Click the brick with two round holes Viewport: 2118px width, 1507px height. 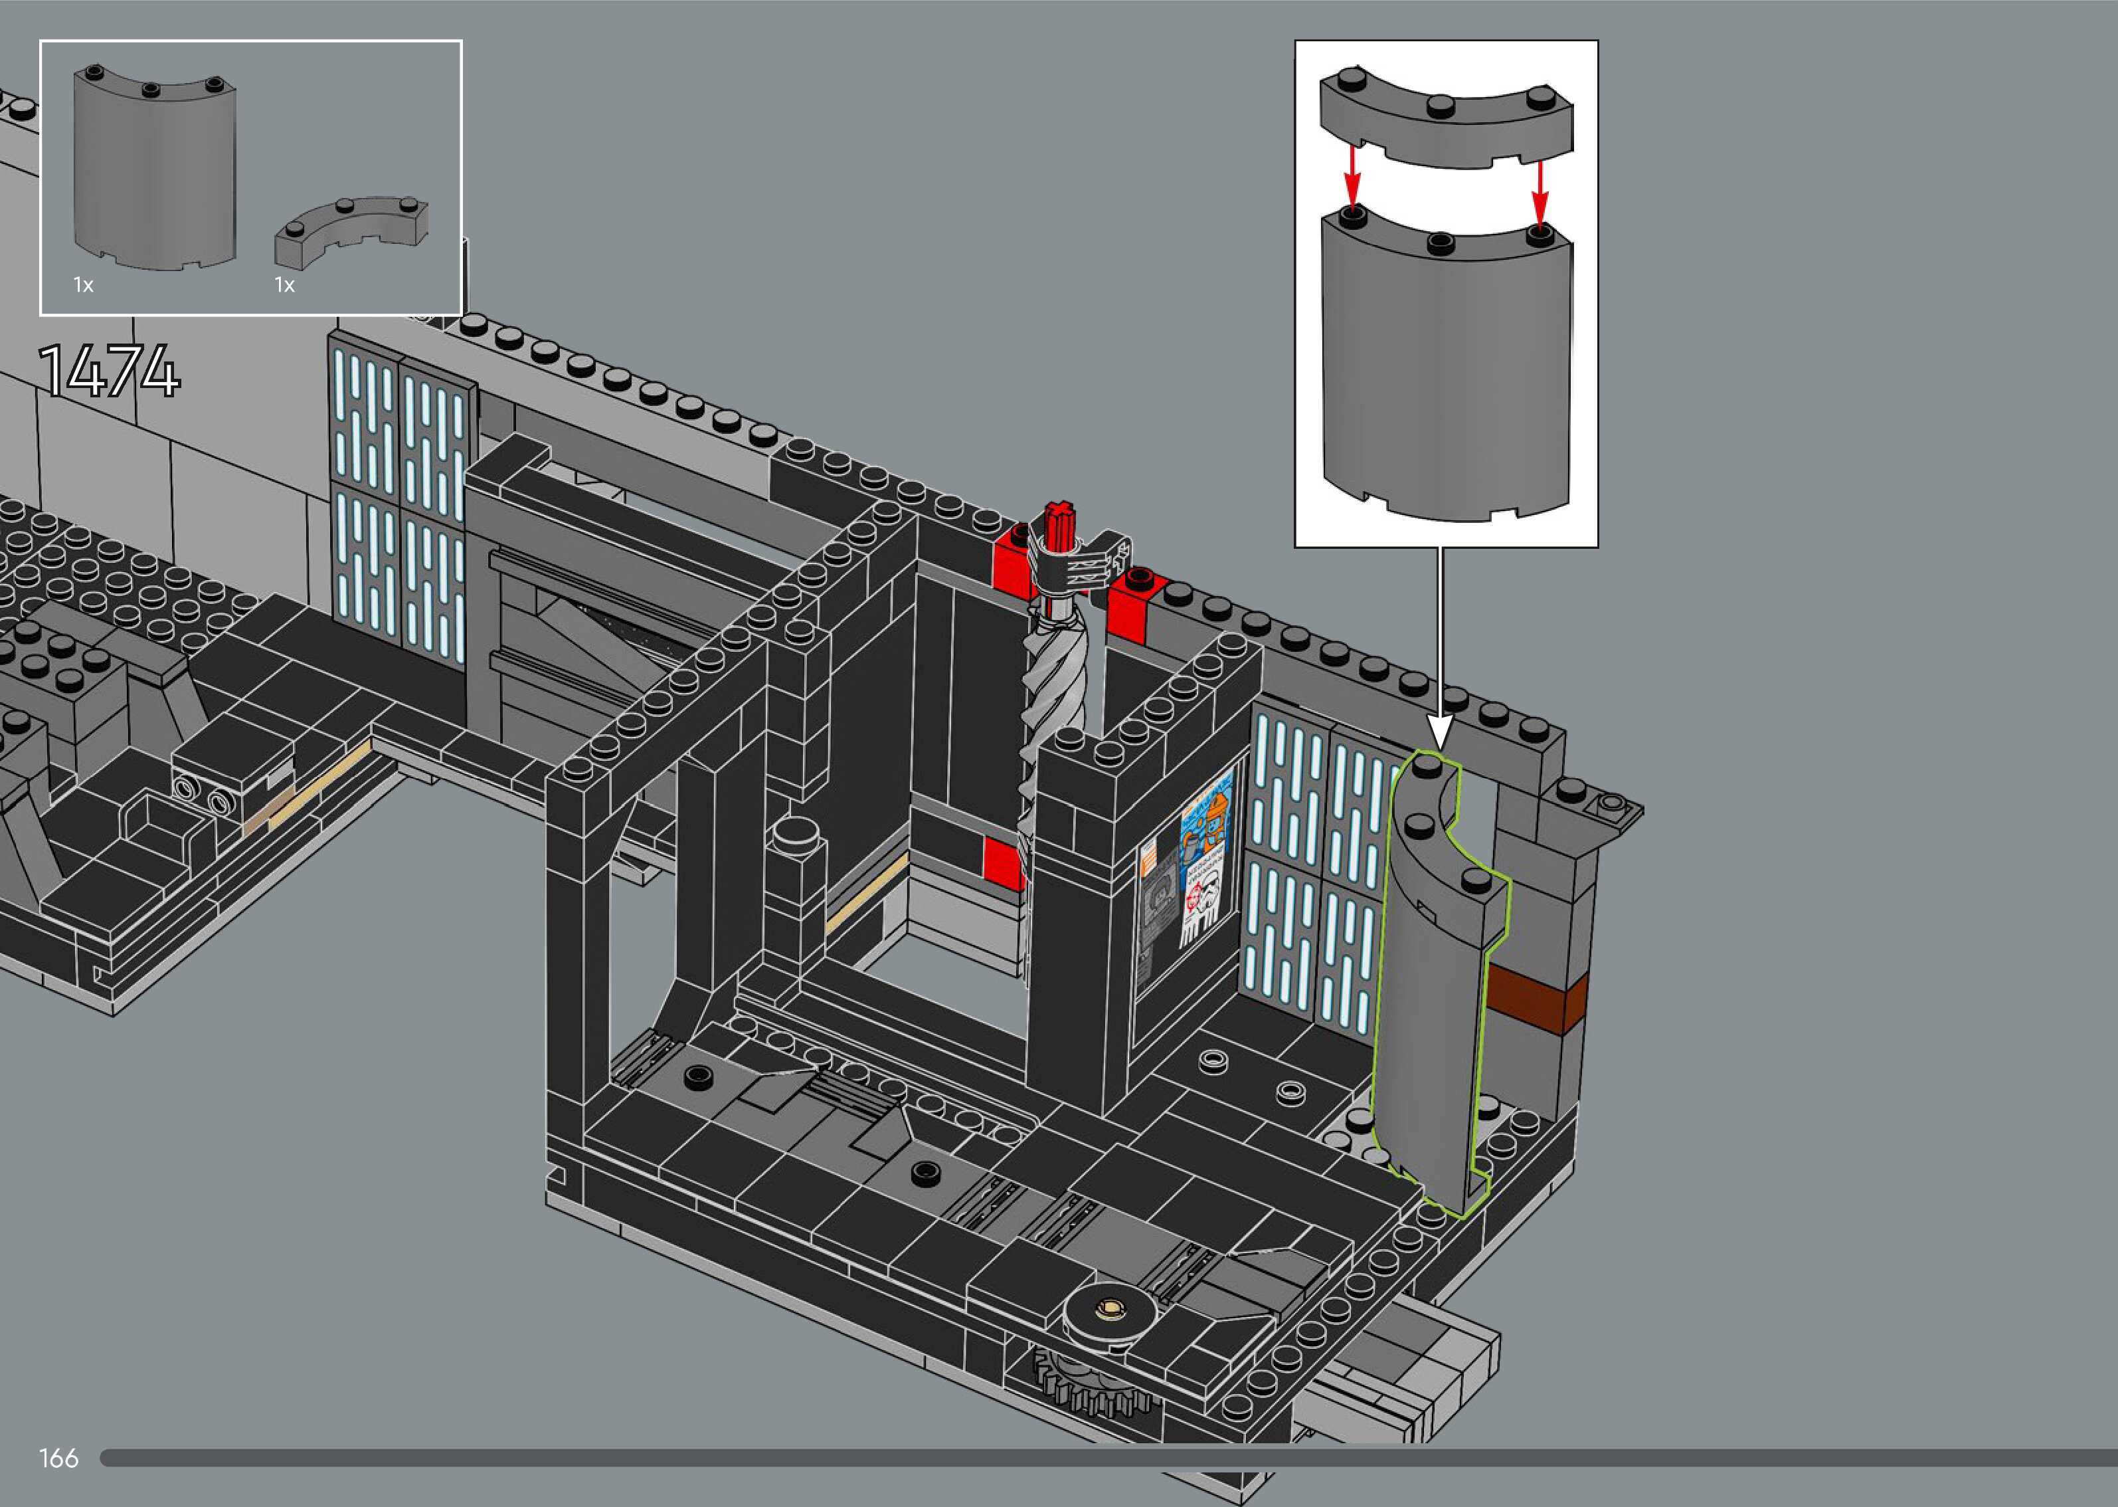pyautogui.click(x=206, y=791)
